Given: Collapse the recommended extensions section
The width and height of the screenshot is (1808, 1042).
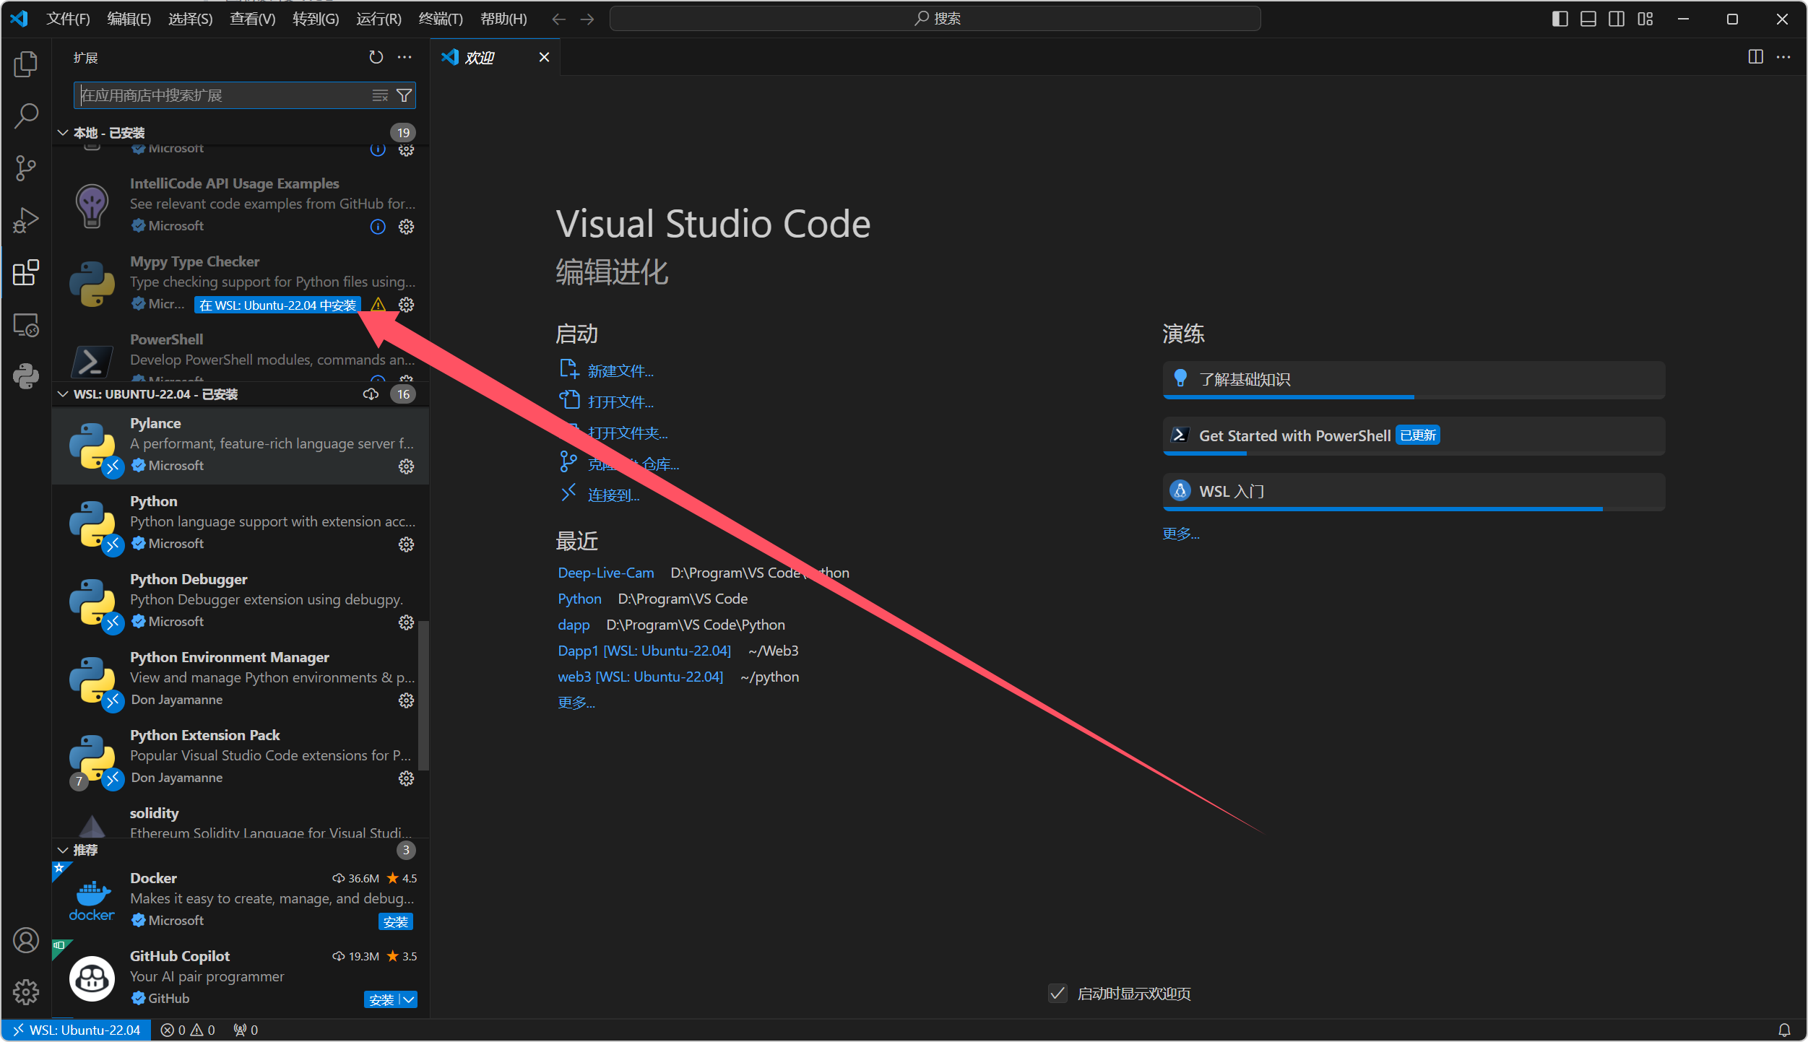Looking at the screenshot, I should coord(62,850).
